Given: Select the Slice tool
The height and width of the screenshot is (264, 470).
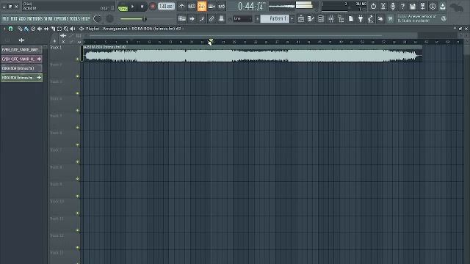Looking at the screenshot, I should coord(53,29).
